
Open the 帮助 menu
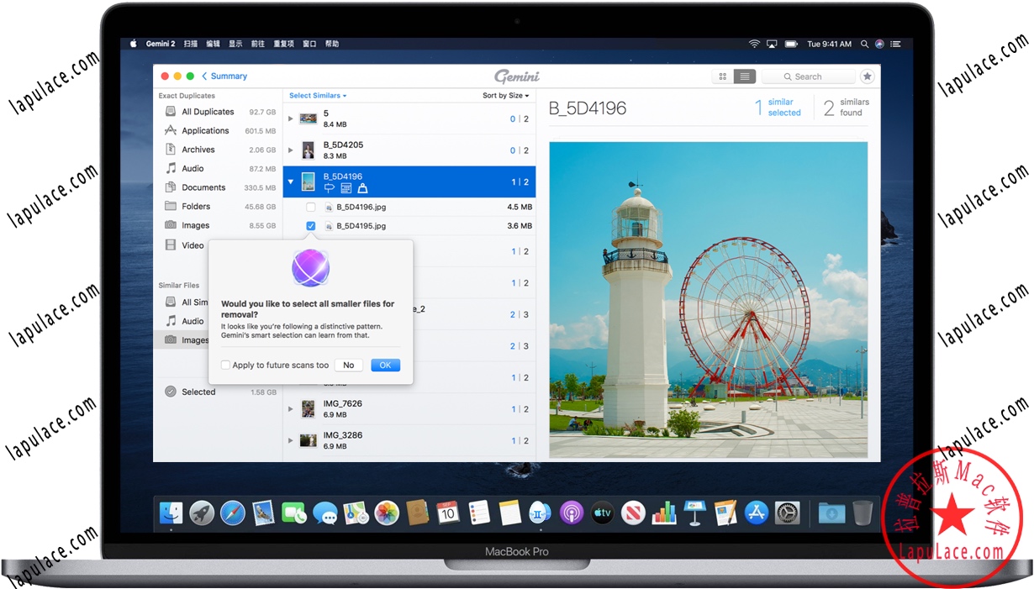point(331,43)
